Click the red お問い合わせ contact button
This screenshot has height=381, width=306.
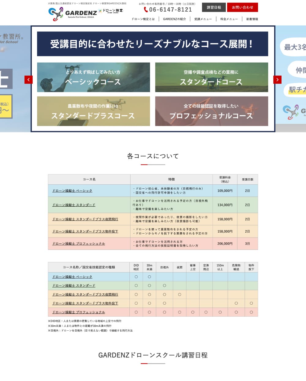pyautogui.click(x=242, y=7)
